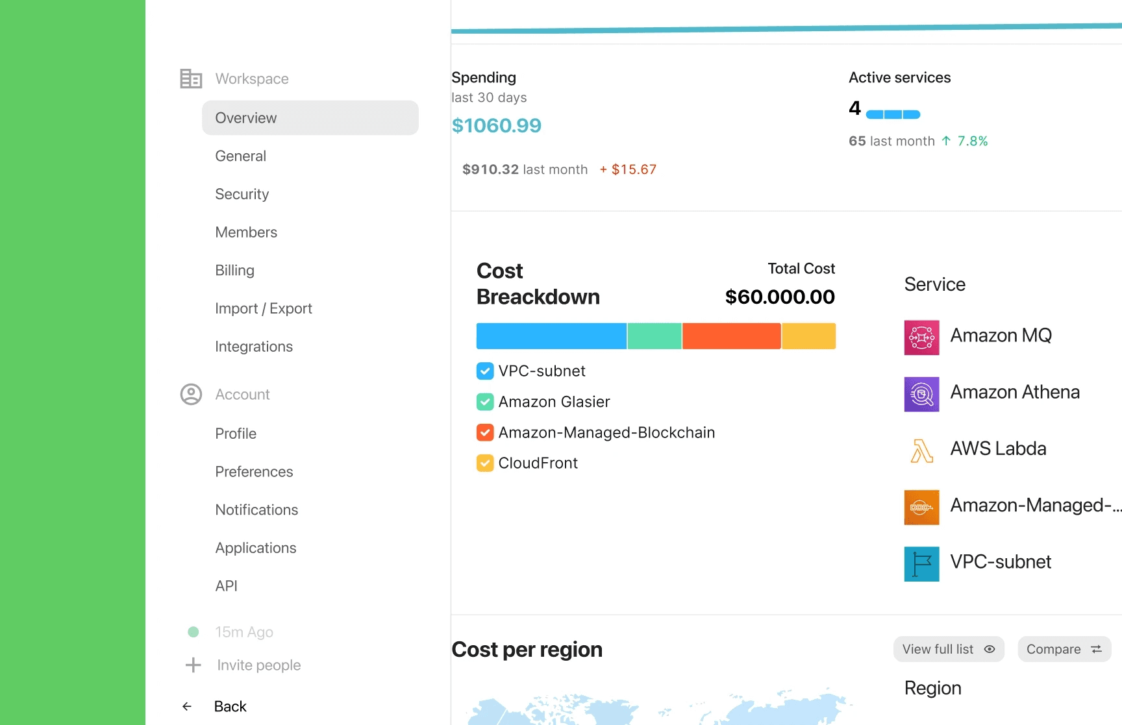Click the Workspace building icon
Screen dimensions: 1122x725
tap(191, 79)
